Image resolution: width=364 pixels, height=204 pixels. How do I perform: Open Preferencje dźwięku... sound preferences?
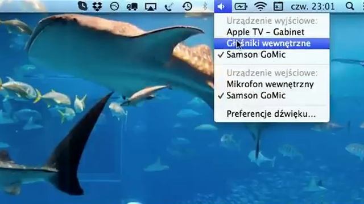[272, 114]
